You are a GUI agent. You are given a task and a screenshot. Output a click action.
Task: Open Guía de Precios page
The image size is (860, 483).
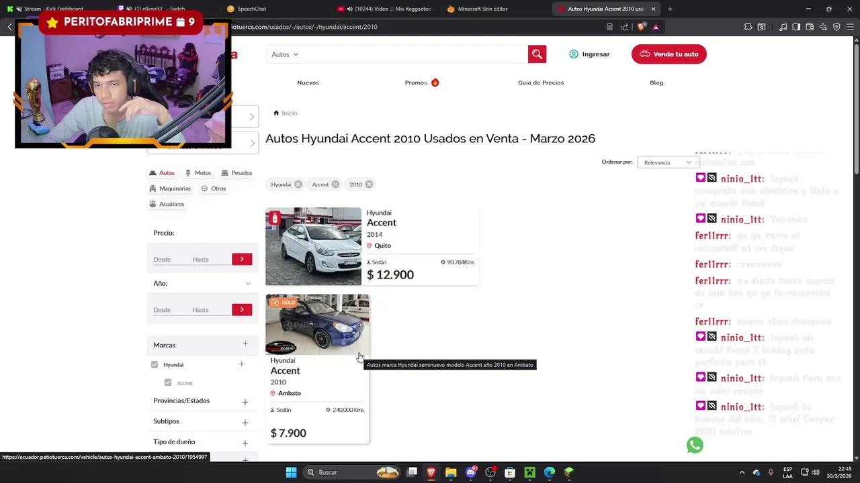pyautogui.click(x=541, y=83)
